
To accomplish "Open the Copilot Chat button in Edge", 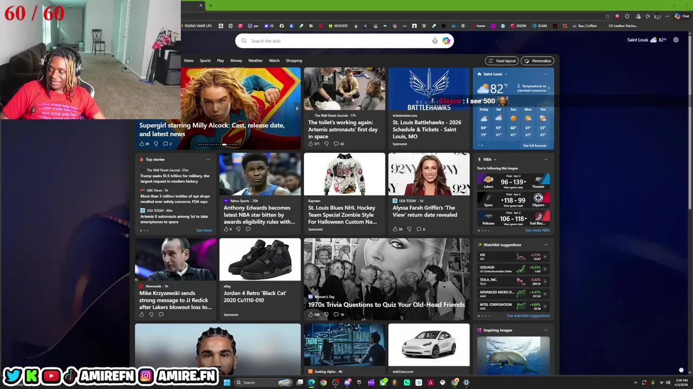I will tap(681, 16).
